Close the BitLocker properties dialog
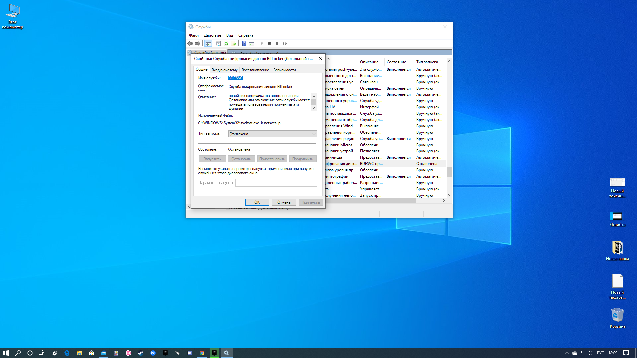 pyautogui.click(x=320, y=58)
